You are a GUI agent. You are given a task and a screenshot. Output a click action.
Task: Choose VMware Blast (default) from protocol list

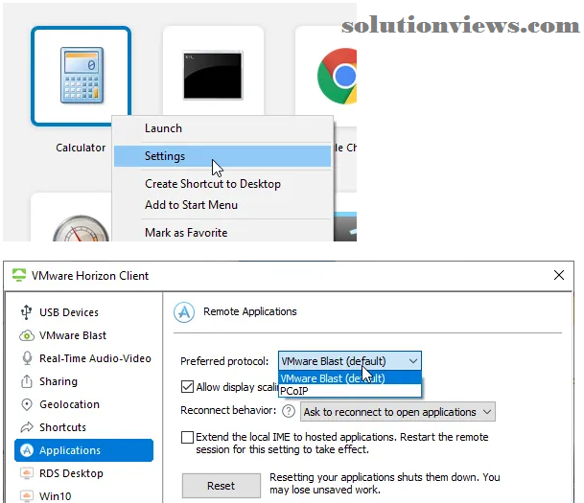coord(350,378)
